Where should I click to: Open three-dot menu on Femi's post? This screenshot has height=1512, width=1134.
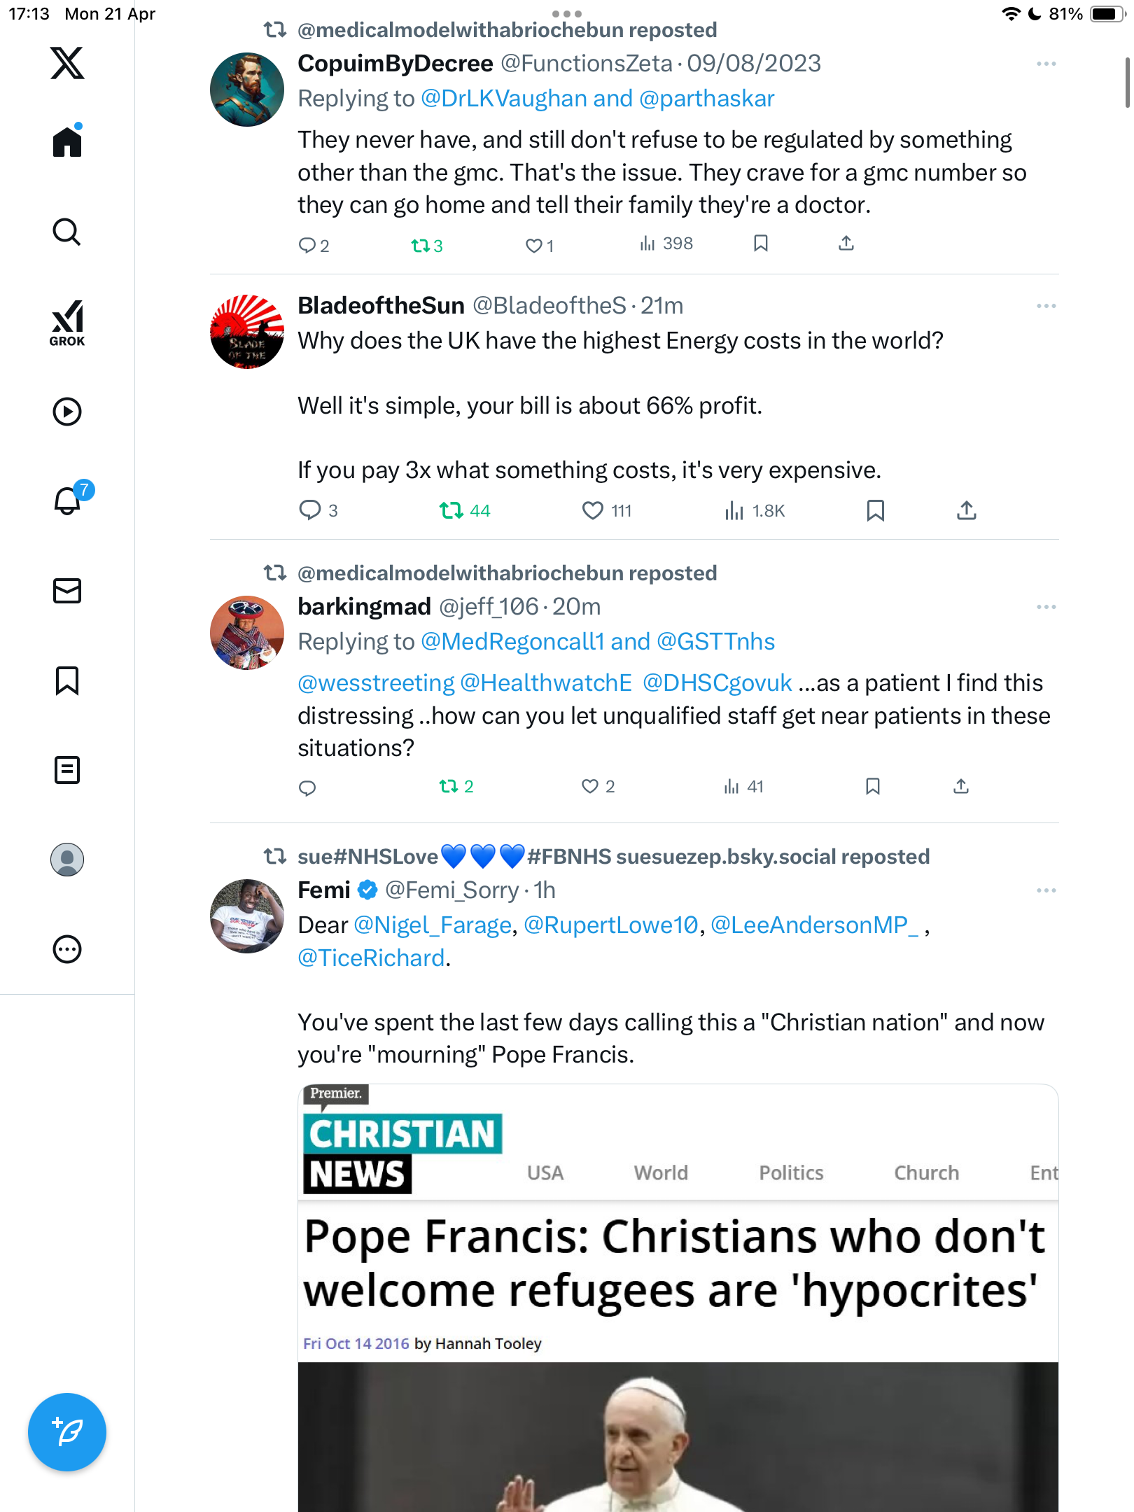pyautogui.click(x=1046, y=890)
